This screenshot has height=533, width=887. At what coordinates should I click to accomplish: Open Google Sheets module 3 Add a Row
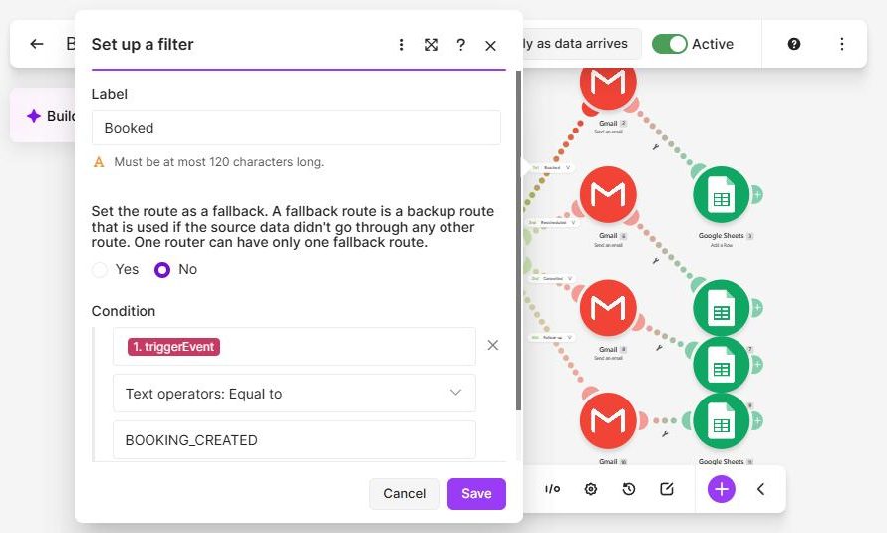pos(722,195)
